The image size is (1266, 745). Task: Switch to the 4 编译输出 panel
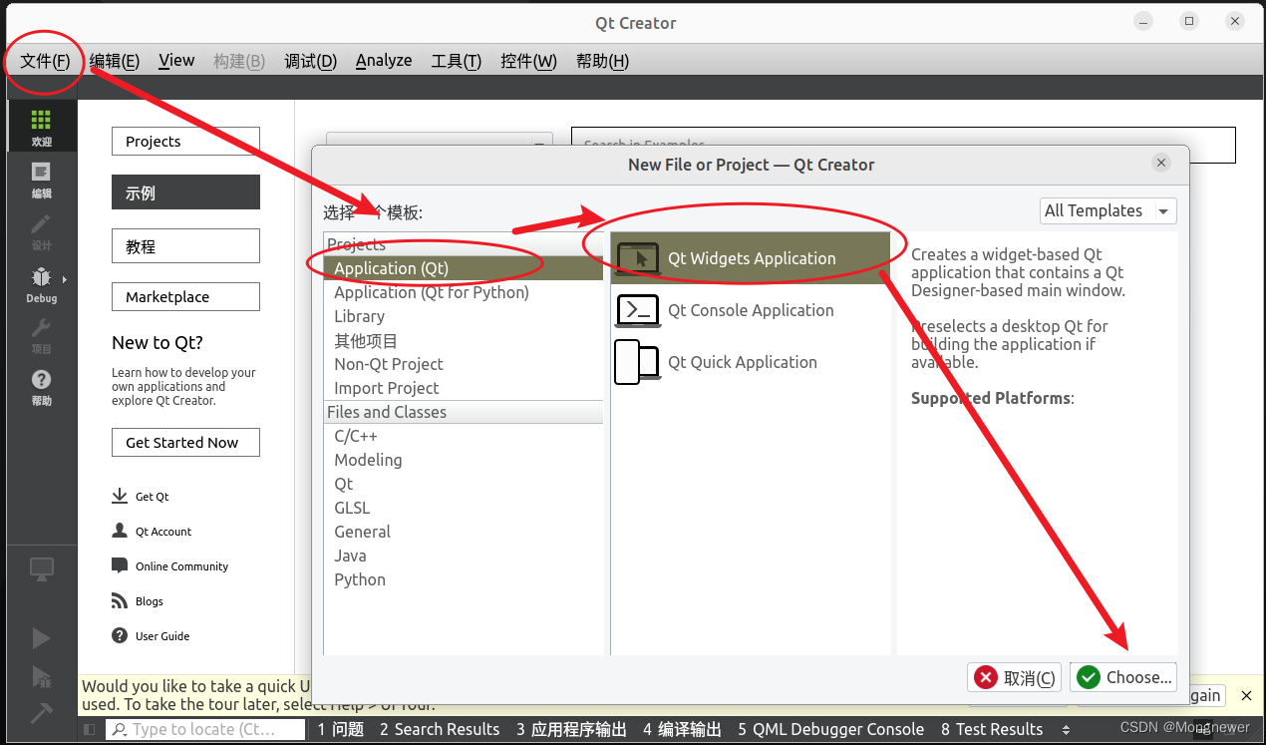[x=682, y=729]
